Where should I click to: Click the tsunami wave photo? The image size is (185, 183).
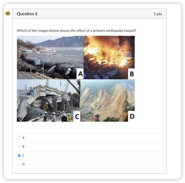coord(50,58)
